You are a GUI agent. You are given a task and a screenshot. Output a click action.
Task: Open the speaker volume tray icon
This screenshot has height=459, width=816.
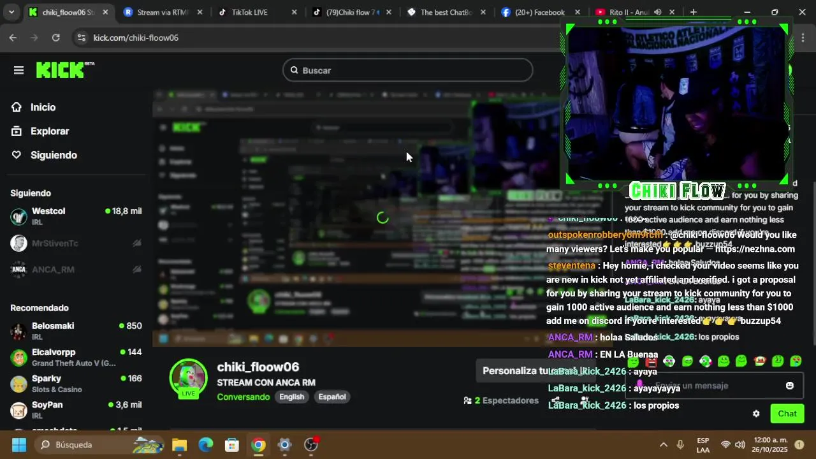tap(739, 444)
